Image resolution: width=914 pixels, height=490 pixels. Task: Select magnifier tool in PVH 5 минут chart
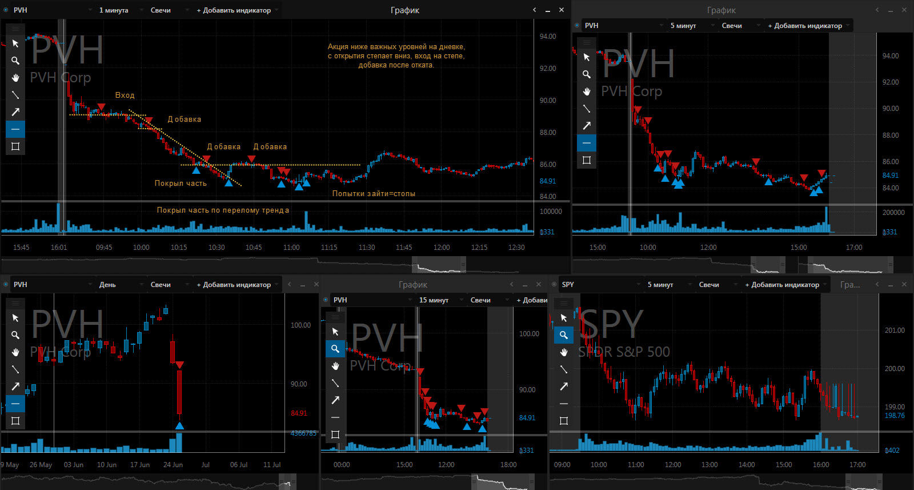587,74
